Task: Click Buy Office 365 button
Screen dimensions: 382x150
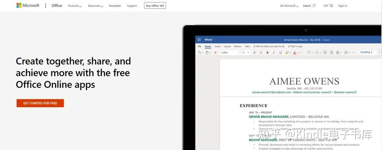Action: click(155, 6)
